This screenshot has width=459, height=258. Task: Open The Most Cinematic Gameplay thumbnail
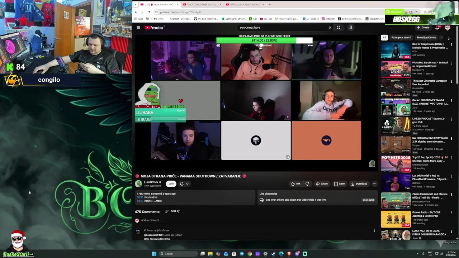pyautogui.click(x=396, y=87)
